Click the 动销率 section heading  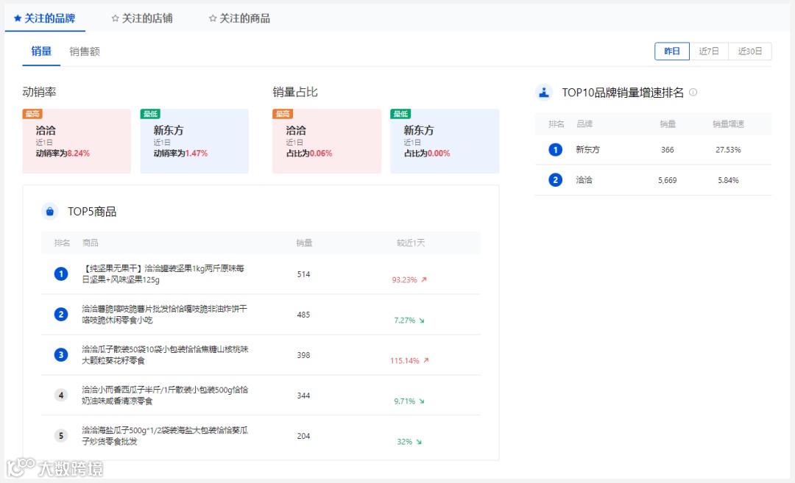[x=39, y=92]
